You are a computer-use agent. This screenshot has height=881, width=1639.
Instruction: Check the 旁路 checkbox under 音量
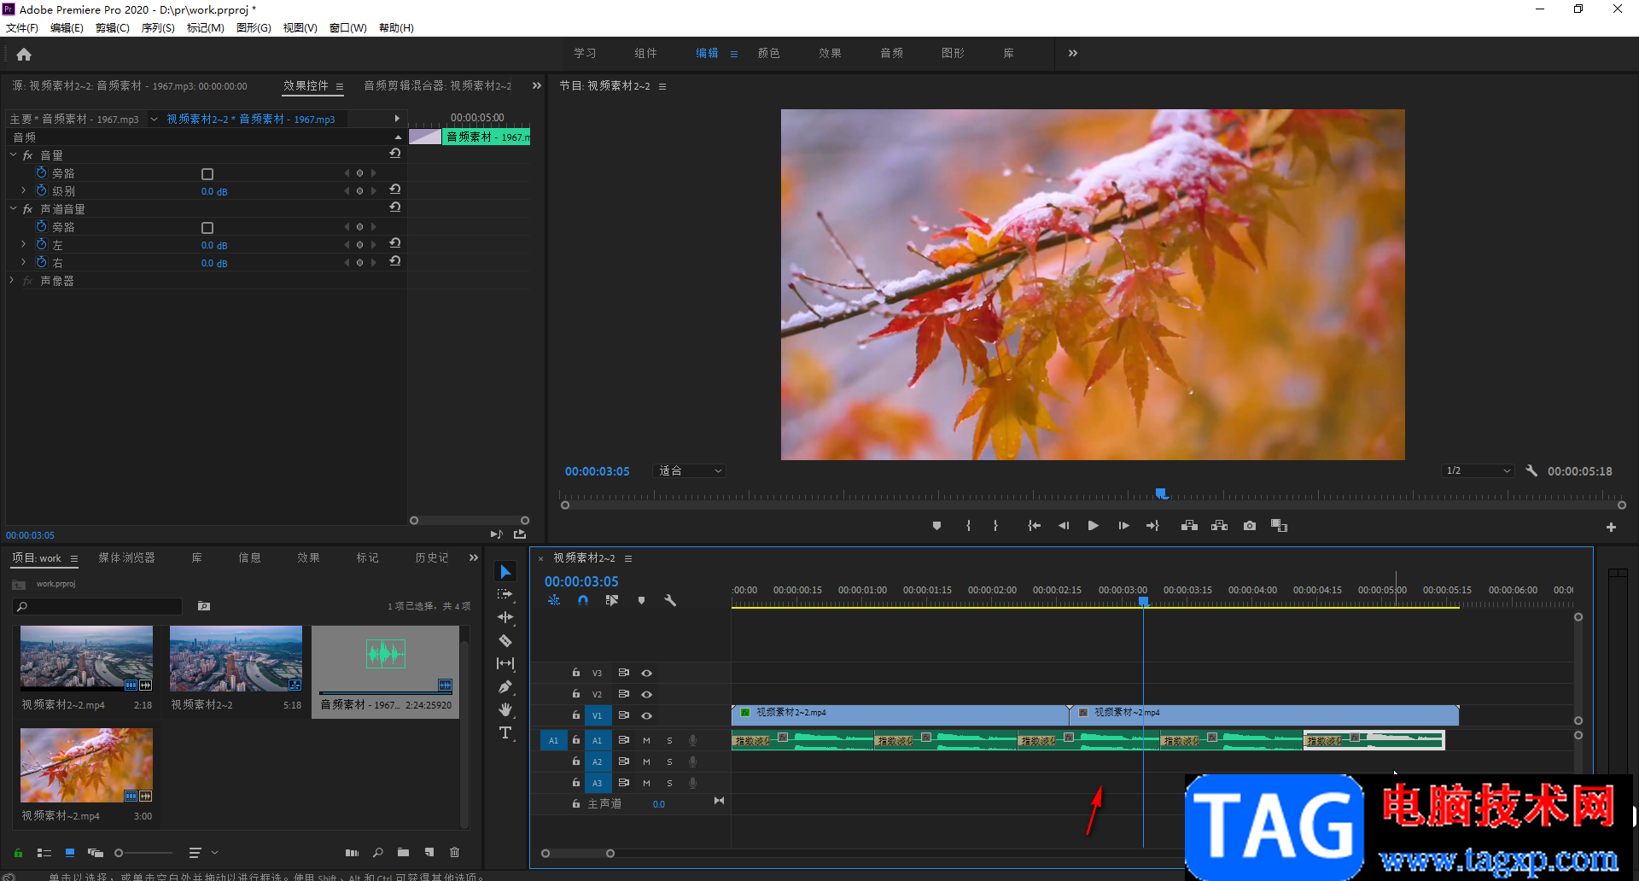tap(207, 174)
